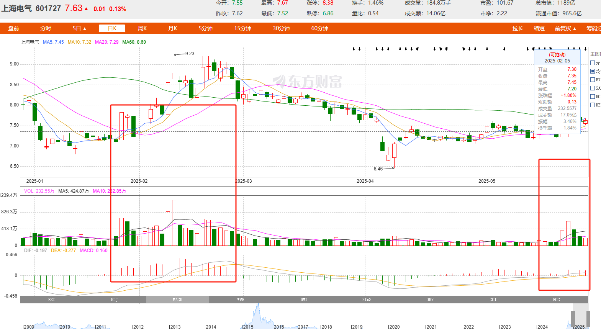The image size is (601, 329).
Task: Enable the BOLL overlay checkbox
Action: click(x=593, y=97)
